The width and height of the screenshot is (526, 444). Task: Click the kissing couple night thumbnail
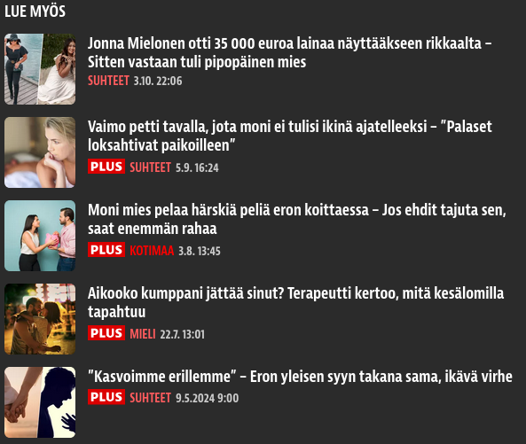[40, 319]
